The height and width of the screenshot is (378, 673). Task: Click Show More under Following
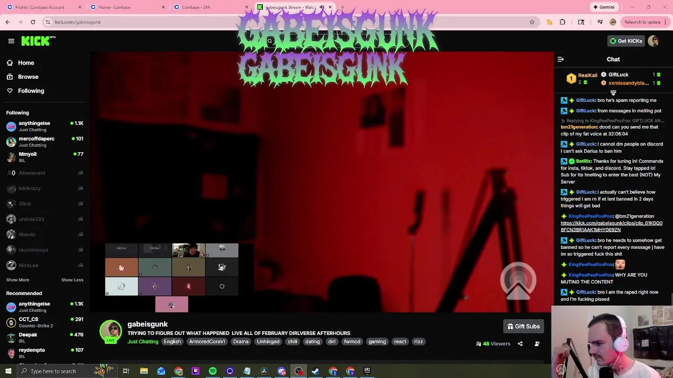click(x=17, y=280)
